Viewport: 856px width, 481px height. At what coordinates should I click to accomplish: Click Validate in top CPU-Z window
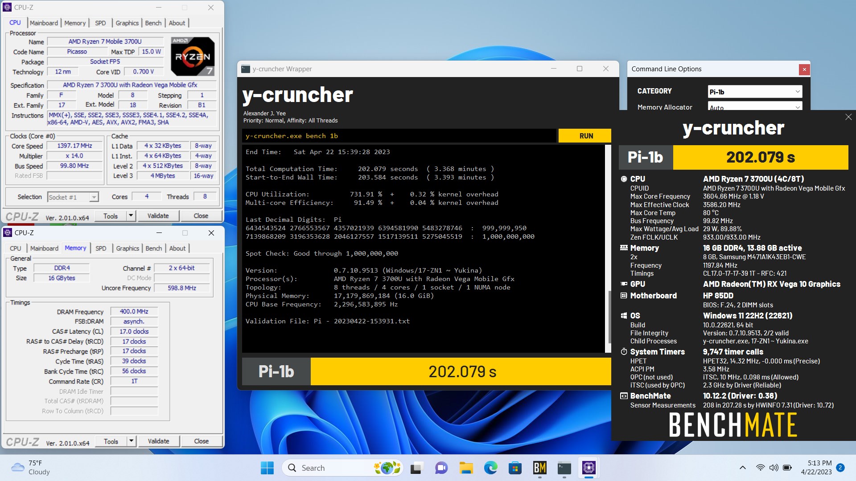[x=158, y=216]
